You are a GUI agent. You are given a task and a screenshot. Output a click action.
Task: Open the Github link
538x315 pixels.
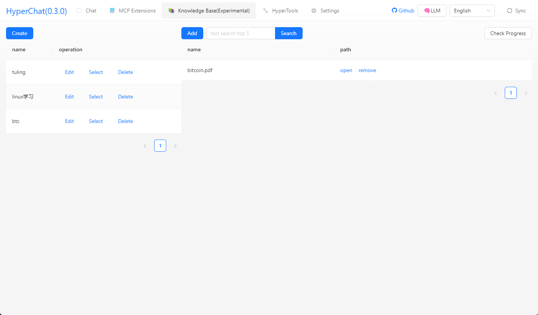point(403,11)
